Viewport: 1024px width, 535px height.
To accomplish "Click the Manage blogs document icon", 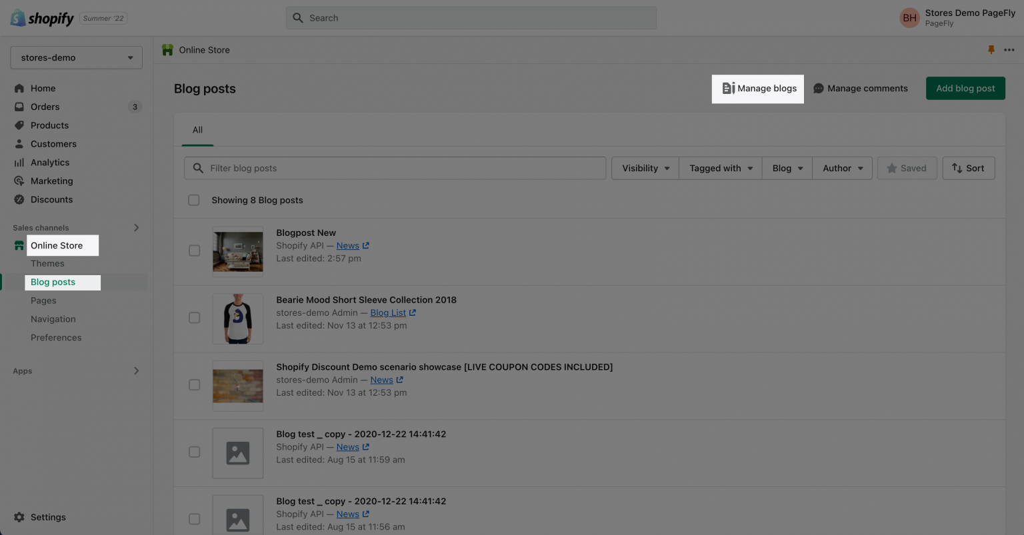I will (x=729, y=88).
